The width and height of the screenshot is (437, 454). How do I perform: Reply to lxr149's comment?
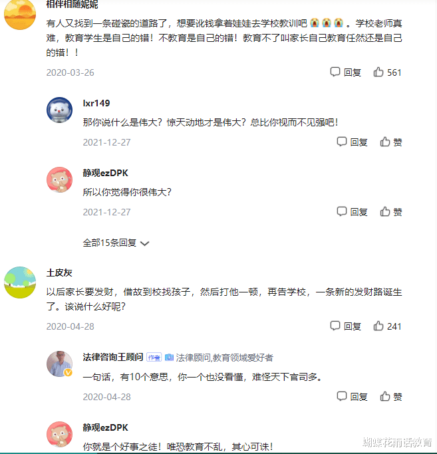pos(352,142)
